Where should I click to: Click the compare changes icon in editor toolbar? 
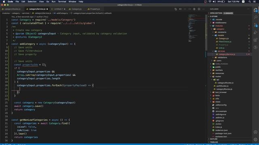point(176,9)
